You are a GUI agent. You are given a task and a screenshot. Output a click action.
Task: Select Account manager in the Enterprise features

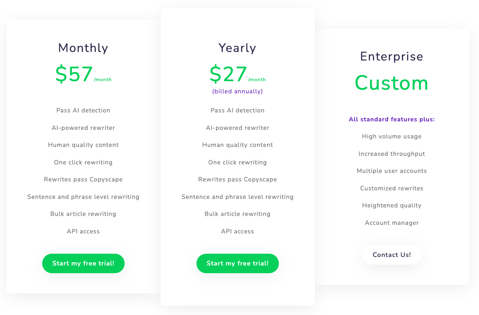[391, 222]
